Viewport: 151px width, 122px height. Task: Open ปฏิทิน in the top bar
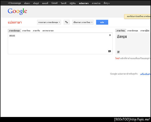coord(73,3)
